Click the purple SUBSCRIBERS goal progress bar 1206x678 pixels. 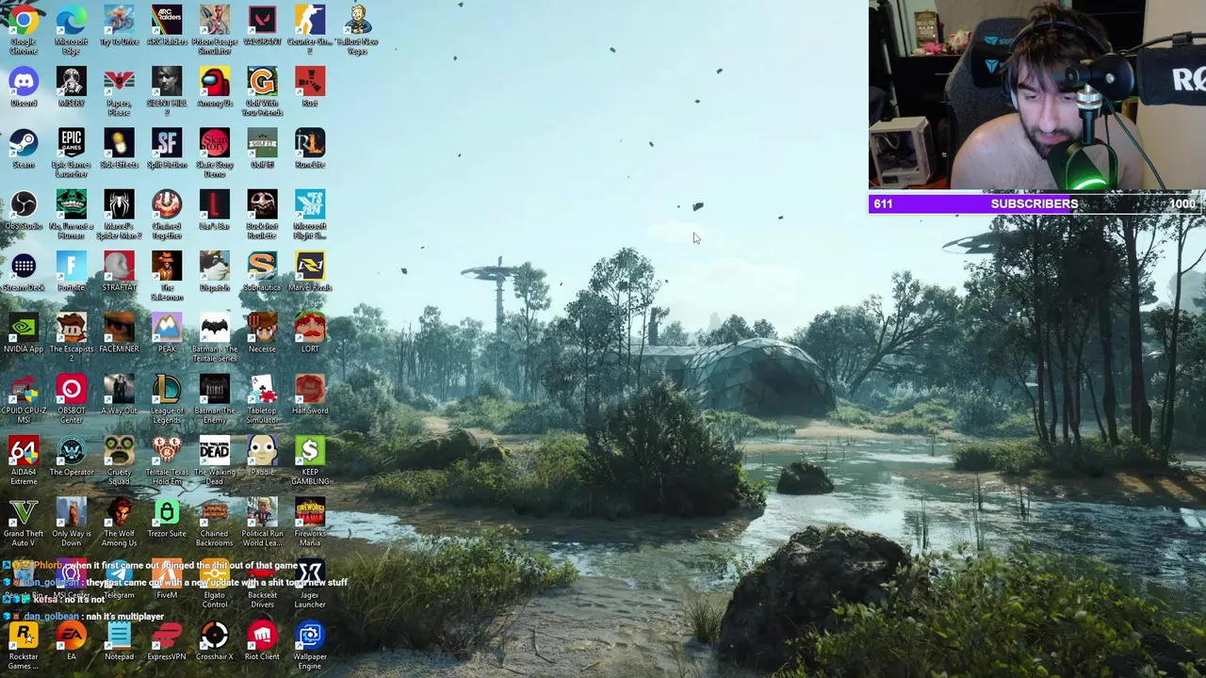1036,203
